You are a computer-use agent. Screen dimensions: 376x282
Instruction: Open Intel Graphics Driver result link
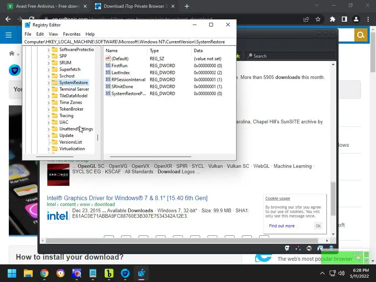[127, 198]
